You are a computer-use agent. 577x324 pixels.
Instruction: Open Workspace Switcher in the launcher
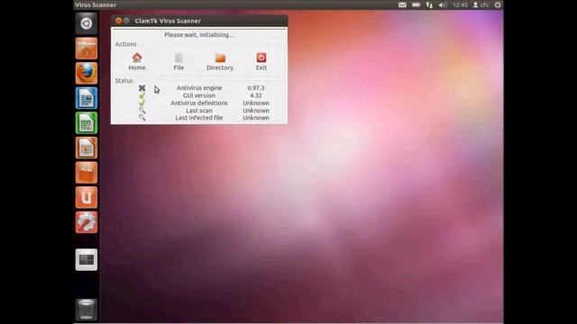click(87, 260)
